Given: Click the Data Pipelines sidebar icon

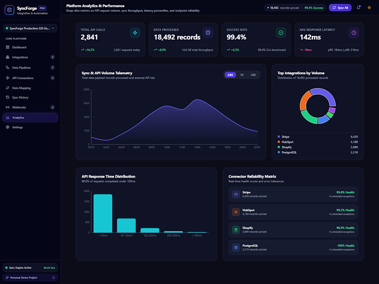Looking at the screenshot, I should pos(8,67).
